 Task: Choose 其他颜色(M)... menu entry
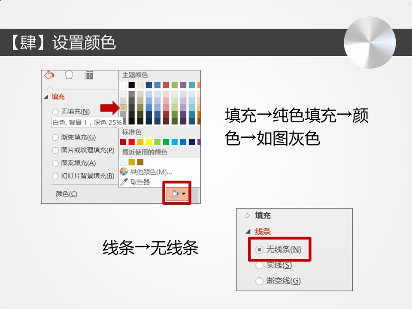click(151, 172)
